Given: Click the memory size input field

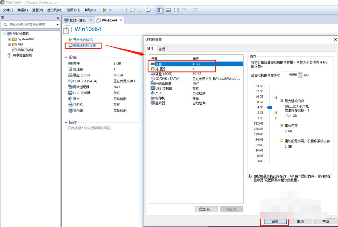Looking at the screenshot, I should pyautogui.click(x=290, y=75).
